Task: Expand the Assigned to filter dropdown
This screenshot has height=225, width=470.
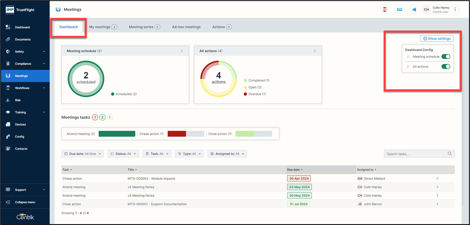Action: click(228, 154)
